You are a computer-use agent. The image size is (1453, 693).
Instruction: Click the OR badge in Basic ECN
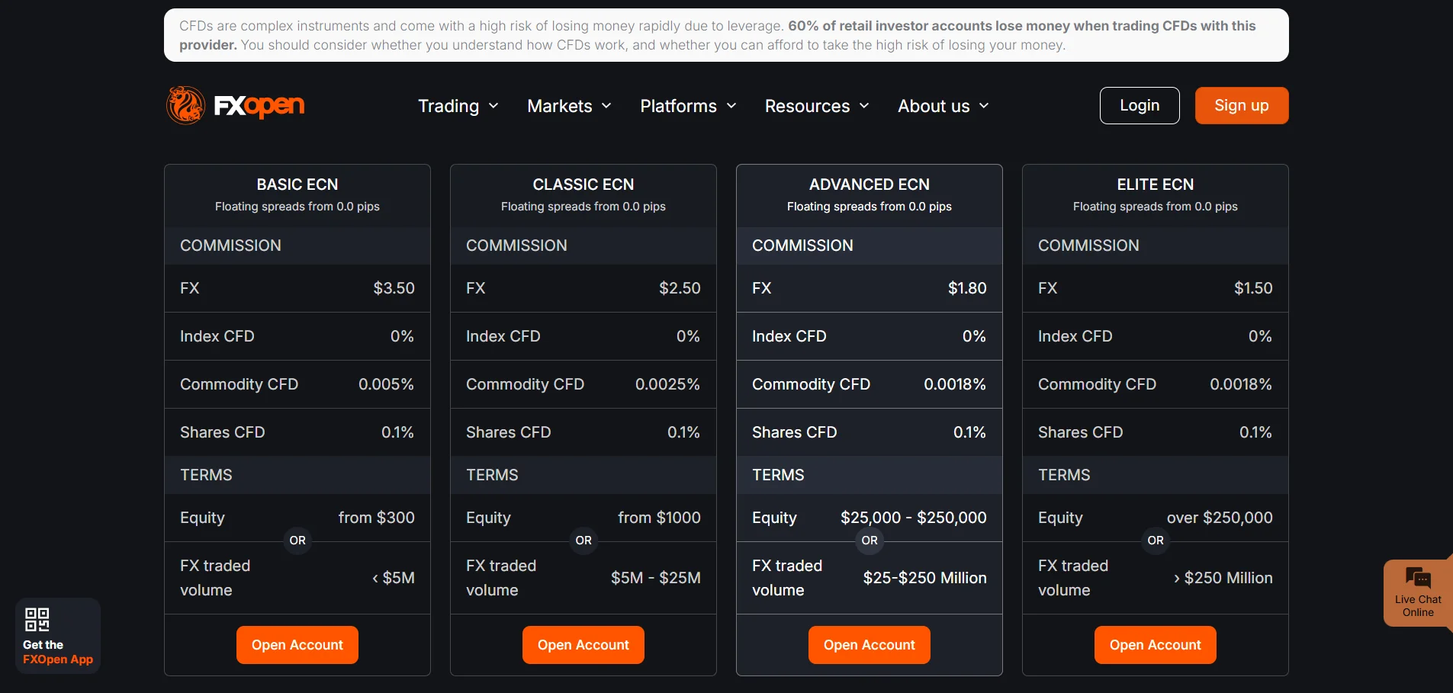[297, 541]
